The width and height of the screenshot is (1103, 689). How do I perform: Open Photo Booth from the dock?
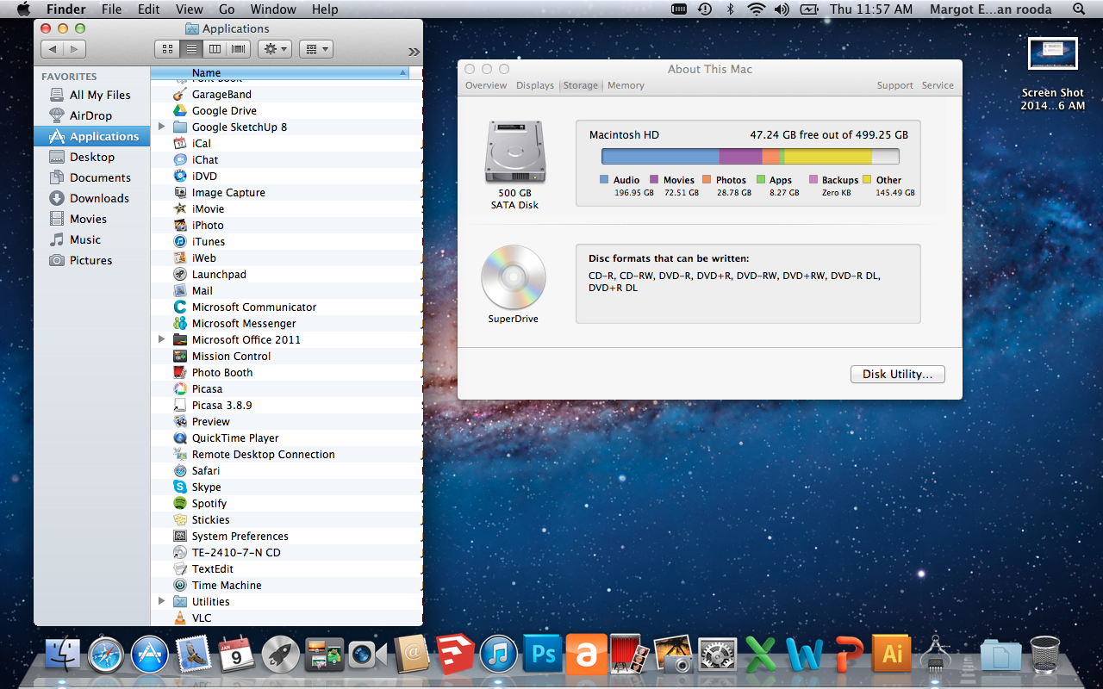(x=630, y=655)
